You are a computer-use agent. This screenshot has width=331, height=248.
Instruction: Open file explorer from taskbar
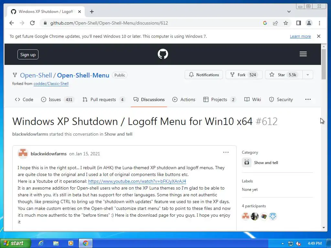[x=56, y=243]
